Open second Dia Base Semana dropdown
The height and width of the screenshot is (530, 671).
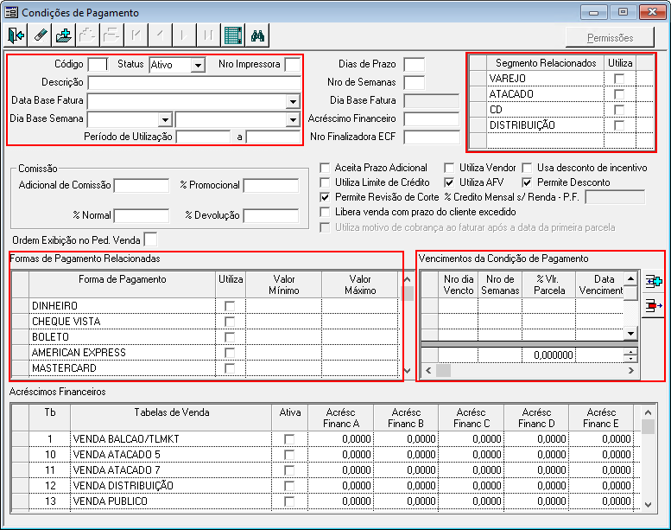[x=293, y=119]
